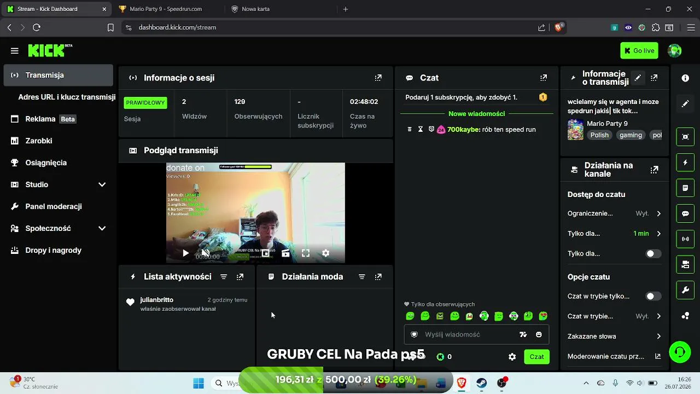Click Brave Shields icon in address bar
700x394 pixels.
point(559,27)
